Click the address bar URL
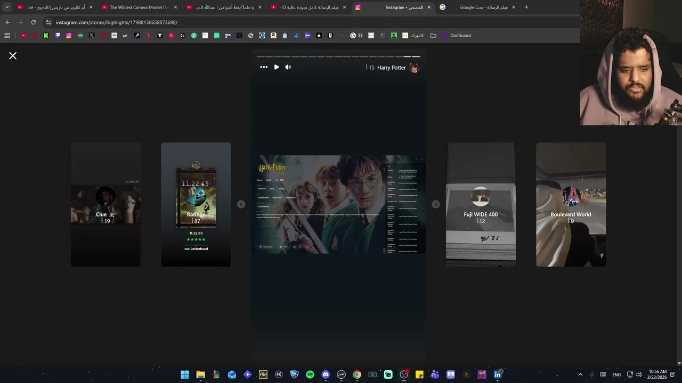682x383 pixels. point(117,22)
